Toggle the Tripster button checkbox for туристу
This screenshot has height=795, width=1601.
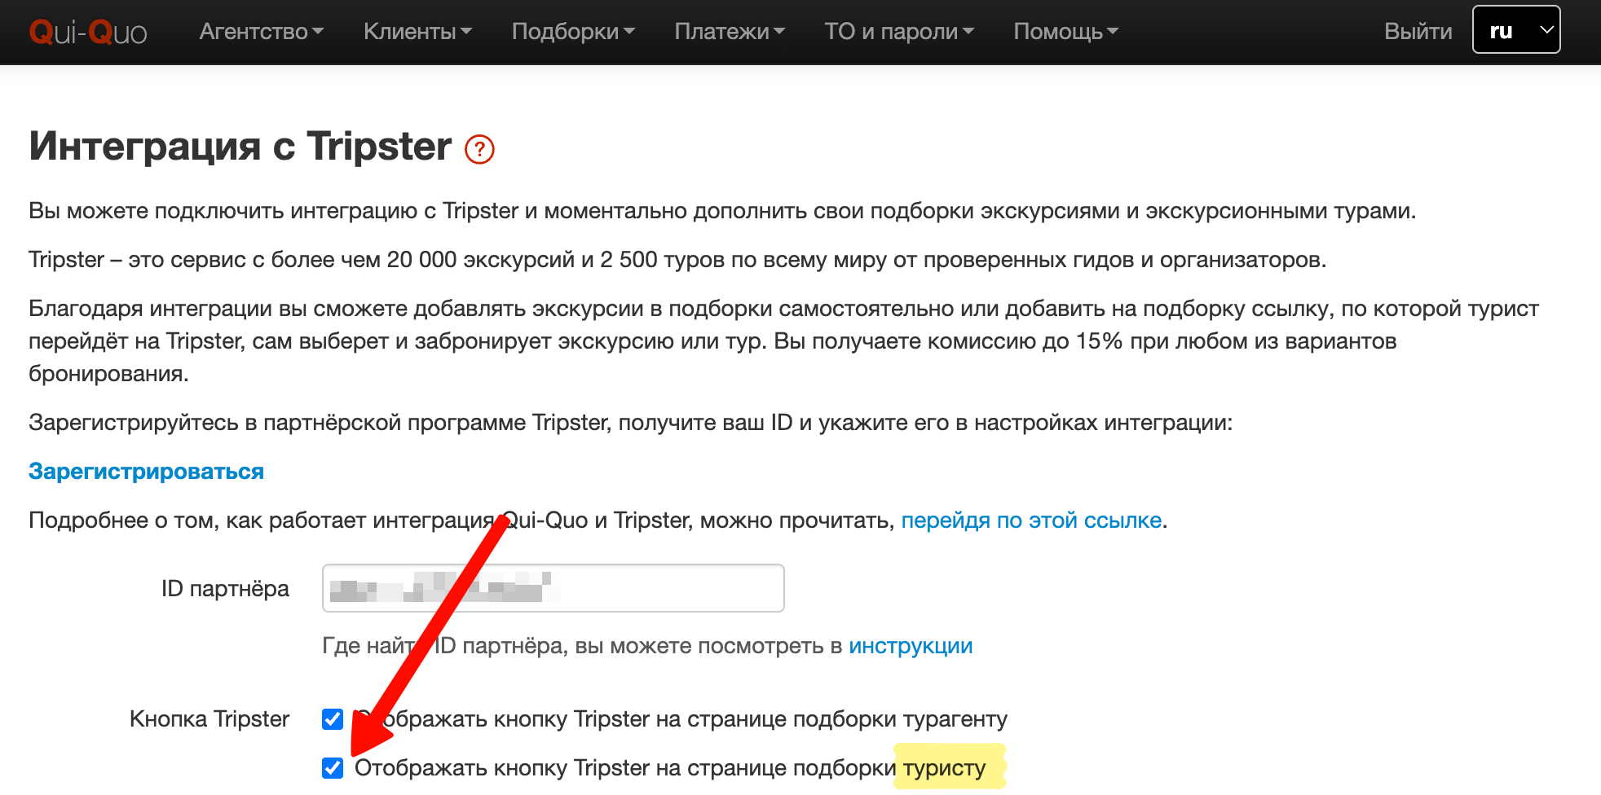point(333,768)
